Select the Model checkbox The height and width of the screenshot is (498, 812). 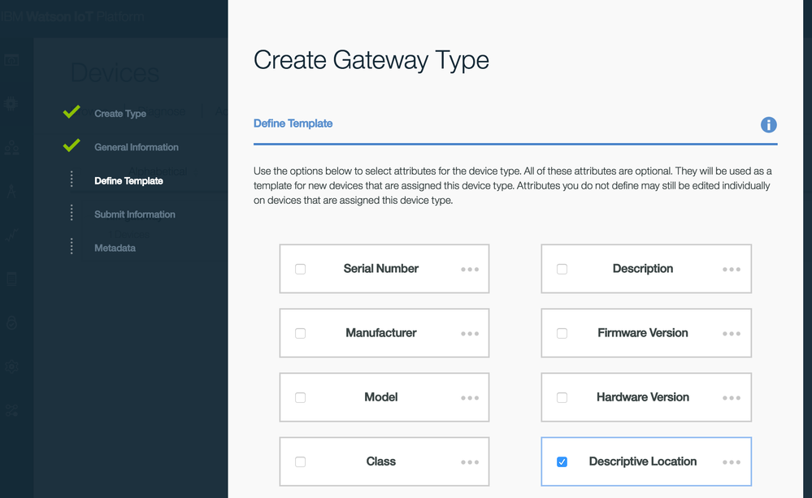click(x=301, y=397)
